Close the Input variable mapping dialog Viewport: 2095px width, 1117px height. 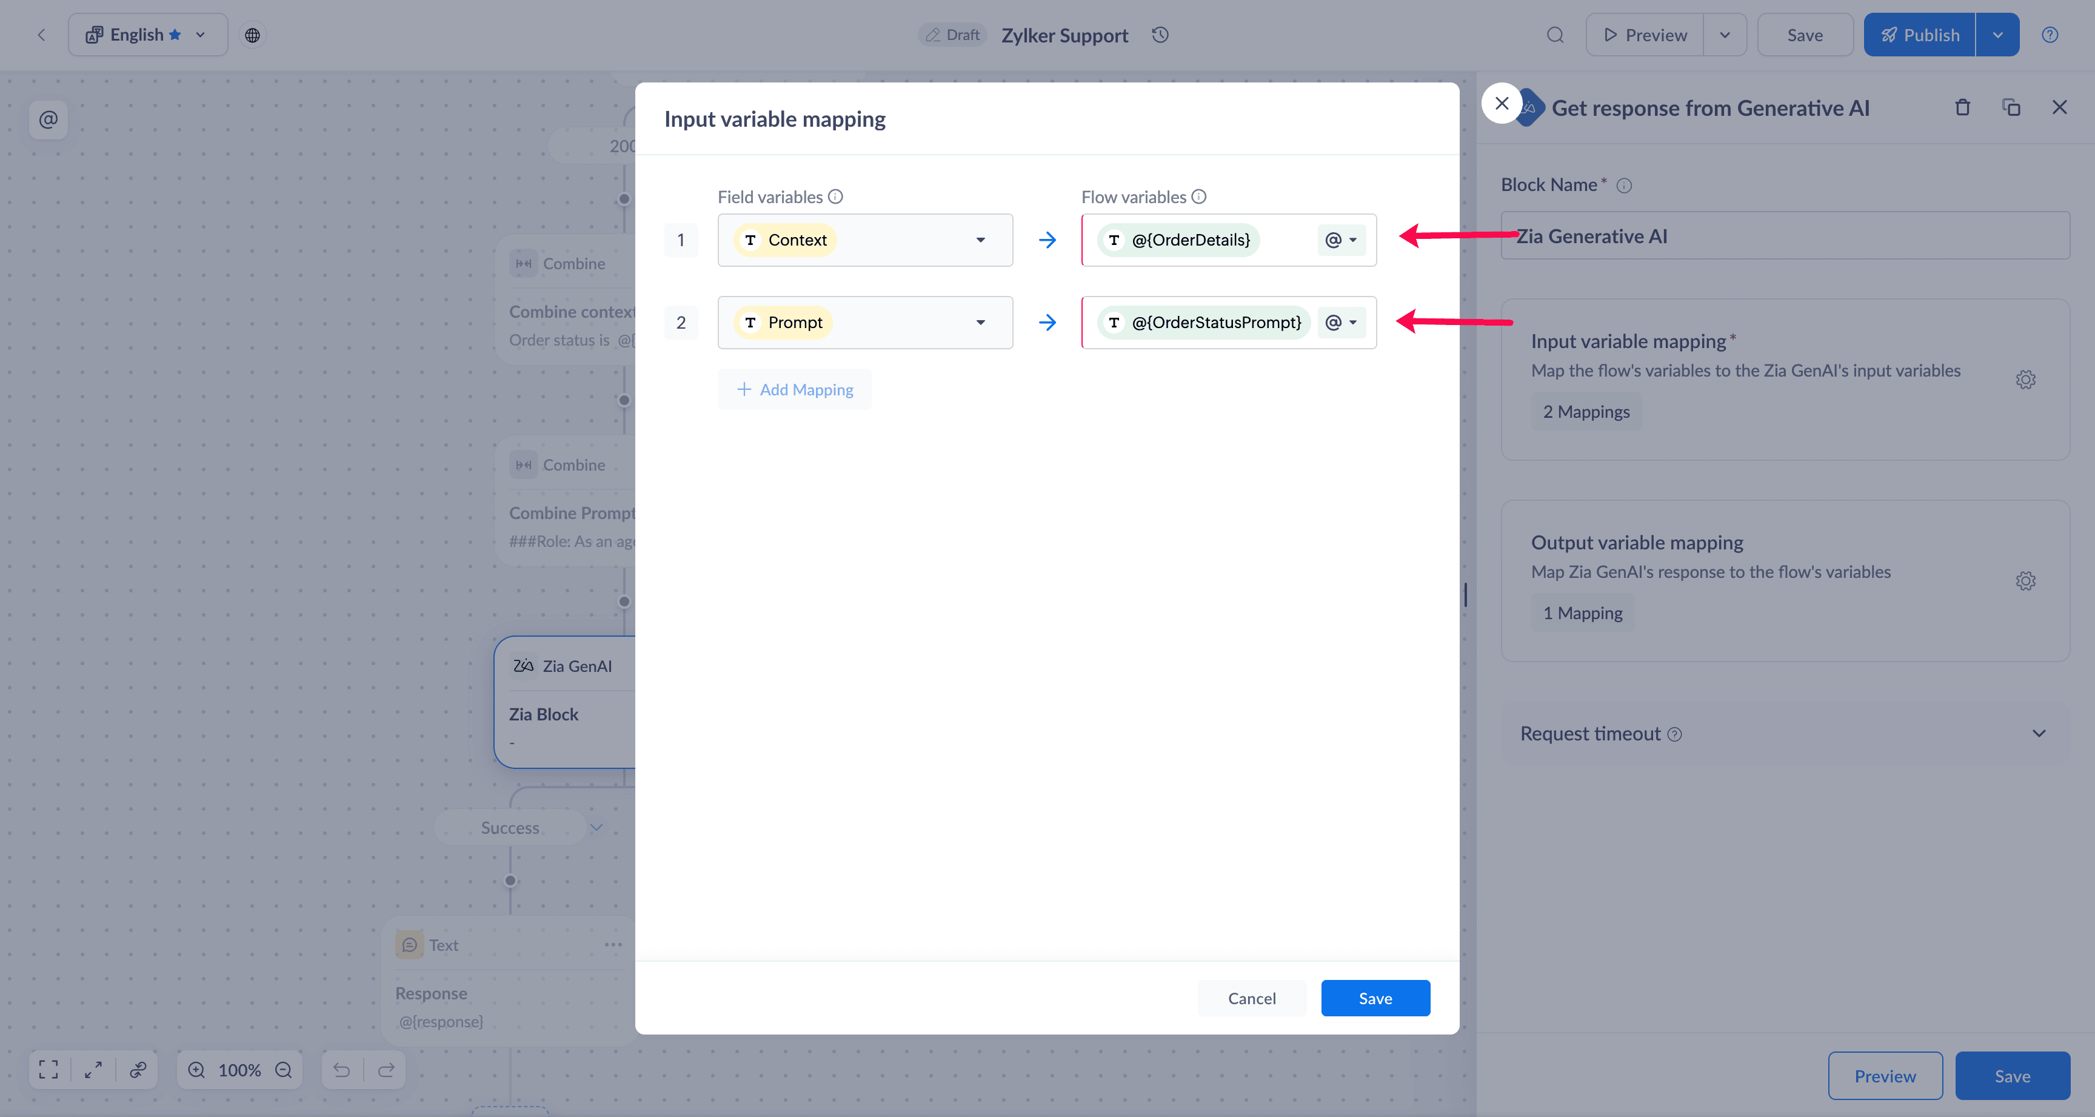click(x=1502, y=103)
